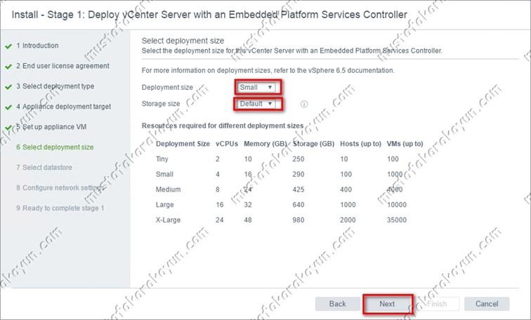This screenshot has width=531, height=320.
Task: Go to step 5 Set up appliance VM
Action: tap(51, 127)
